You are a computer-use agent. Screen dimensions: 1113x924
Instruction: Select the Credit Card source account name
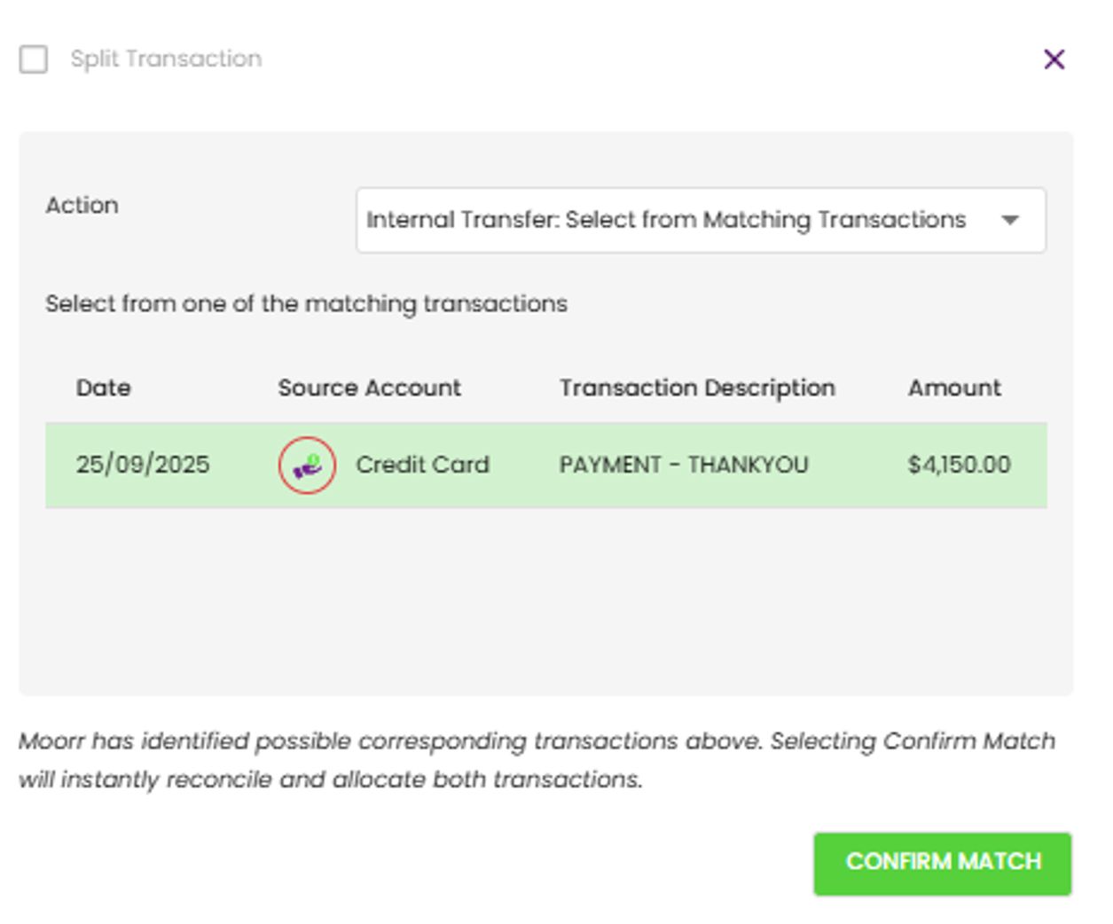(422, 465)
